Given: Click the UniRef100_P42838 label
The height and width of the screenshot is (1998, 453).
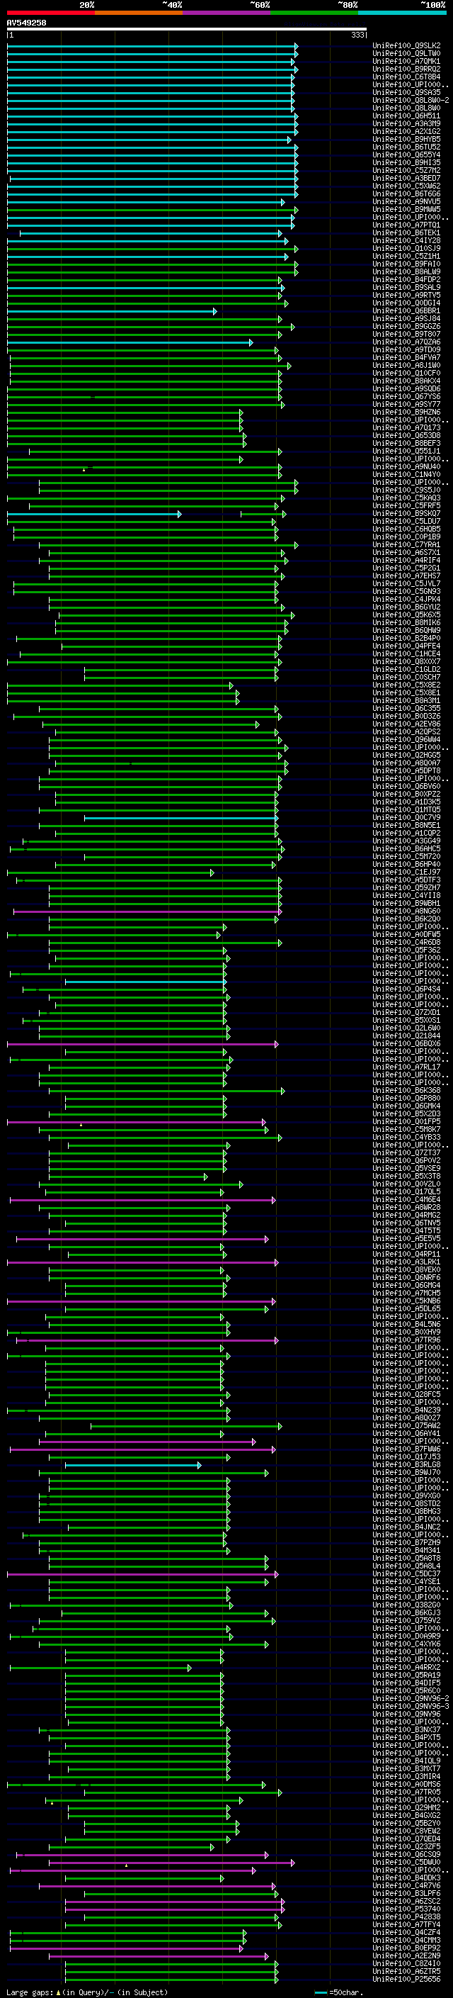Looking at the screenshot, I should tap(406, 1916).
